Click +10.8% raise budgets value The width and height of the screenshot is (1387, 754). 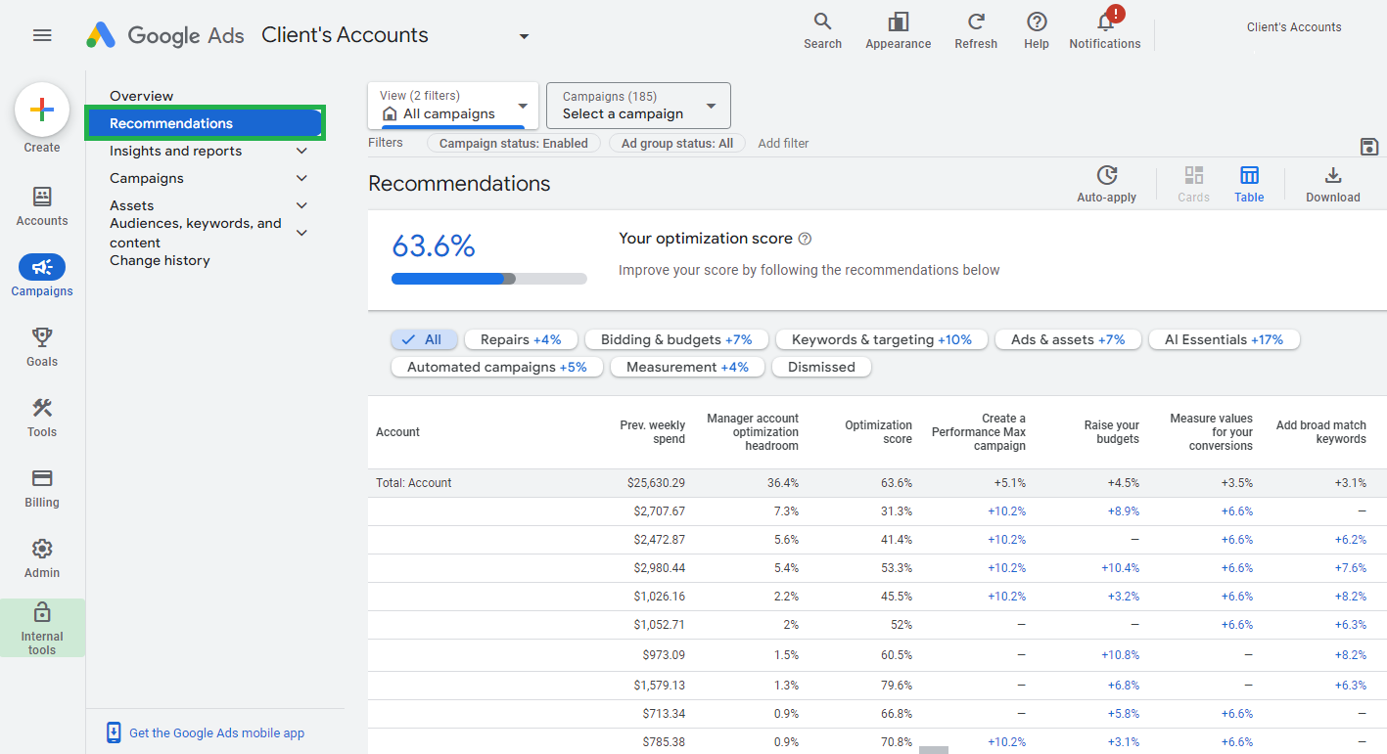tap(1120, 655)
